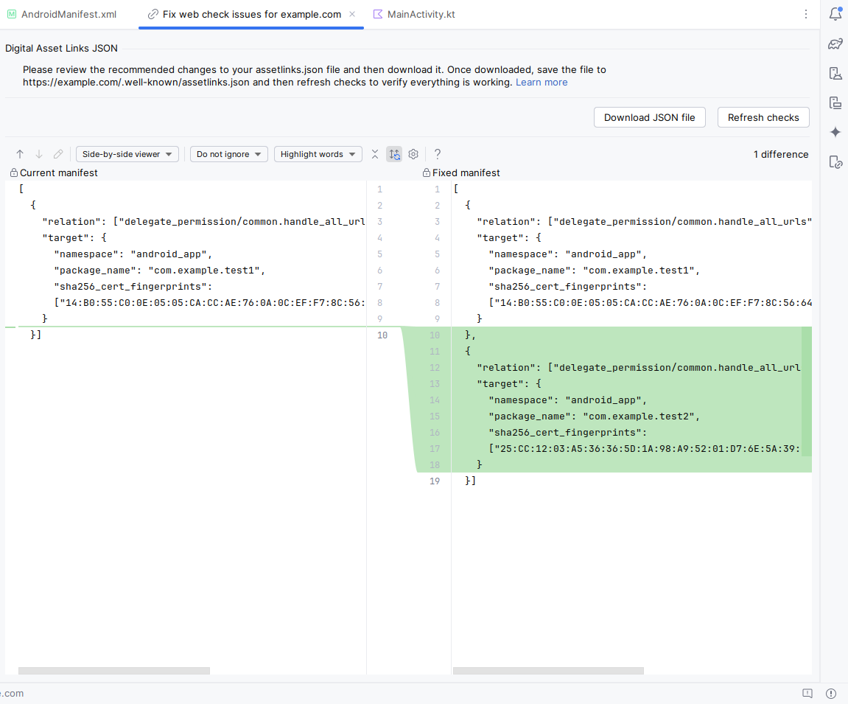Screen dimensions: 848x704
Task: Click the diff settings gear icon
Action: [413, 154]
